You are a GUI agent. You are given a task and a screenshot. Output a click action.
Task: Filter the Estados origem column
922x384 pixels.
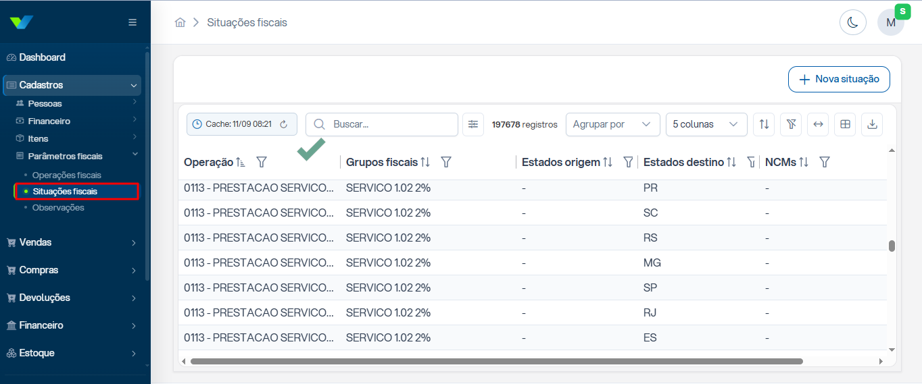pyautogui.click(x=628, y=162)
